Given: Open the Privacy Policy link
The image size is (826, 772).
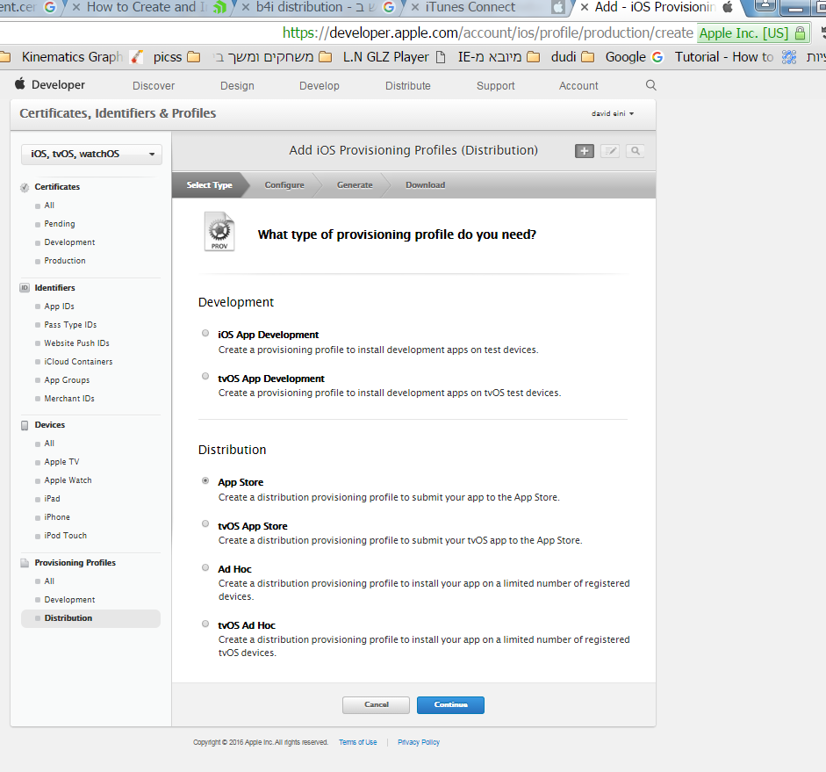Looking at the screenshot, I should coord(419,742).
